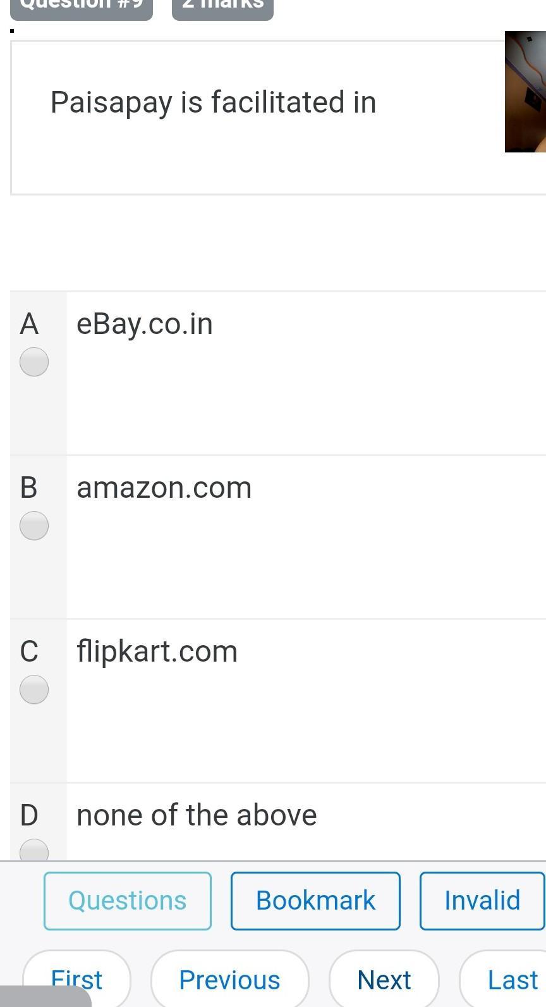Select radio button for option B
The height and width of the screenshot is (1007, 546).
34,526
